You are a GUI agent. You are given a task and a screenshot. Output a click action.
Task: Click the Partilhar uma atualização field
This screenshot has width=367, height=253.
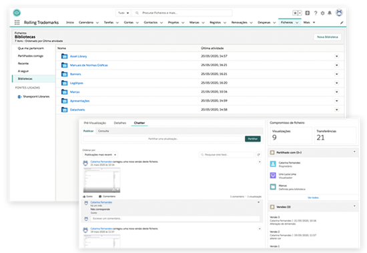[163, 139]
